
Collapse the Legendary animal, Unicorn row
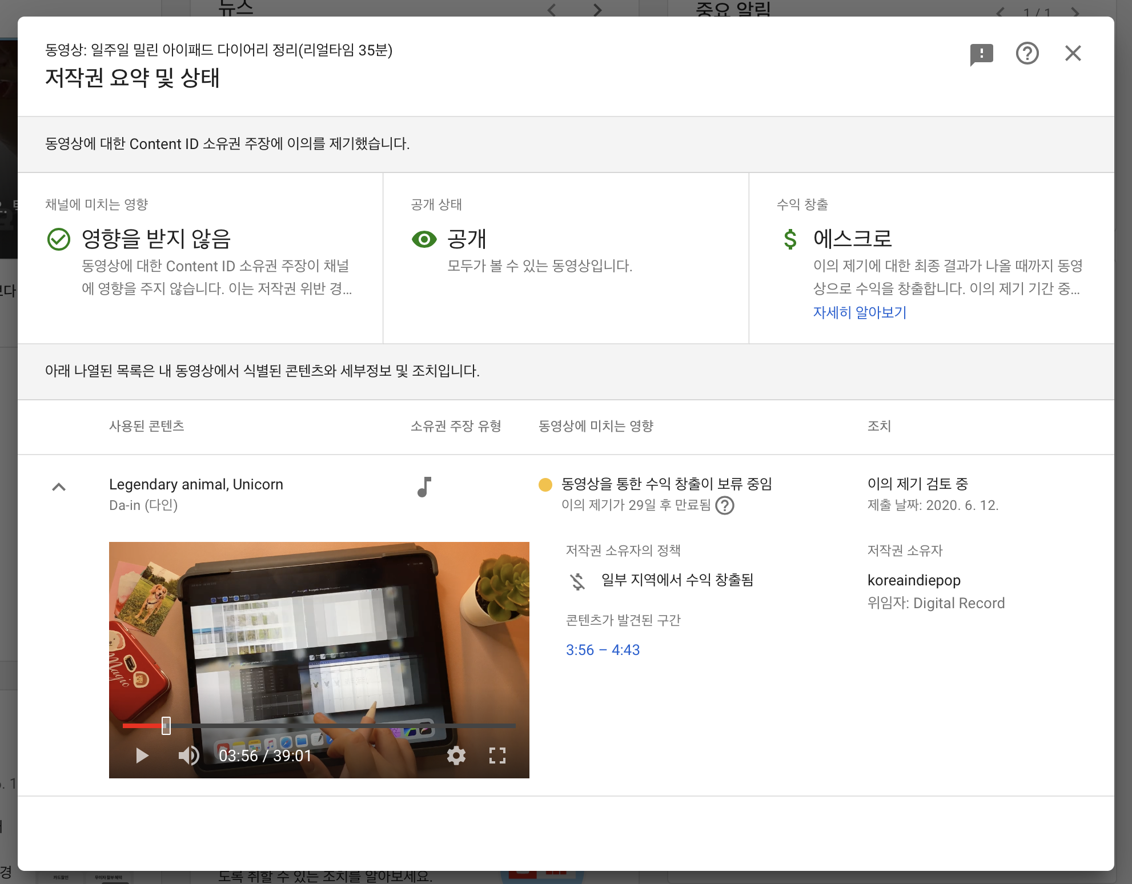coord(59,487)
